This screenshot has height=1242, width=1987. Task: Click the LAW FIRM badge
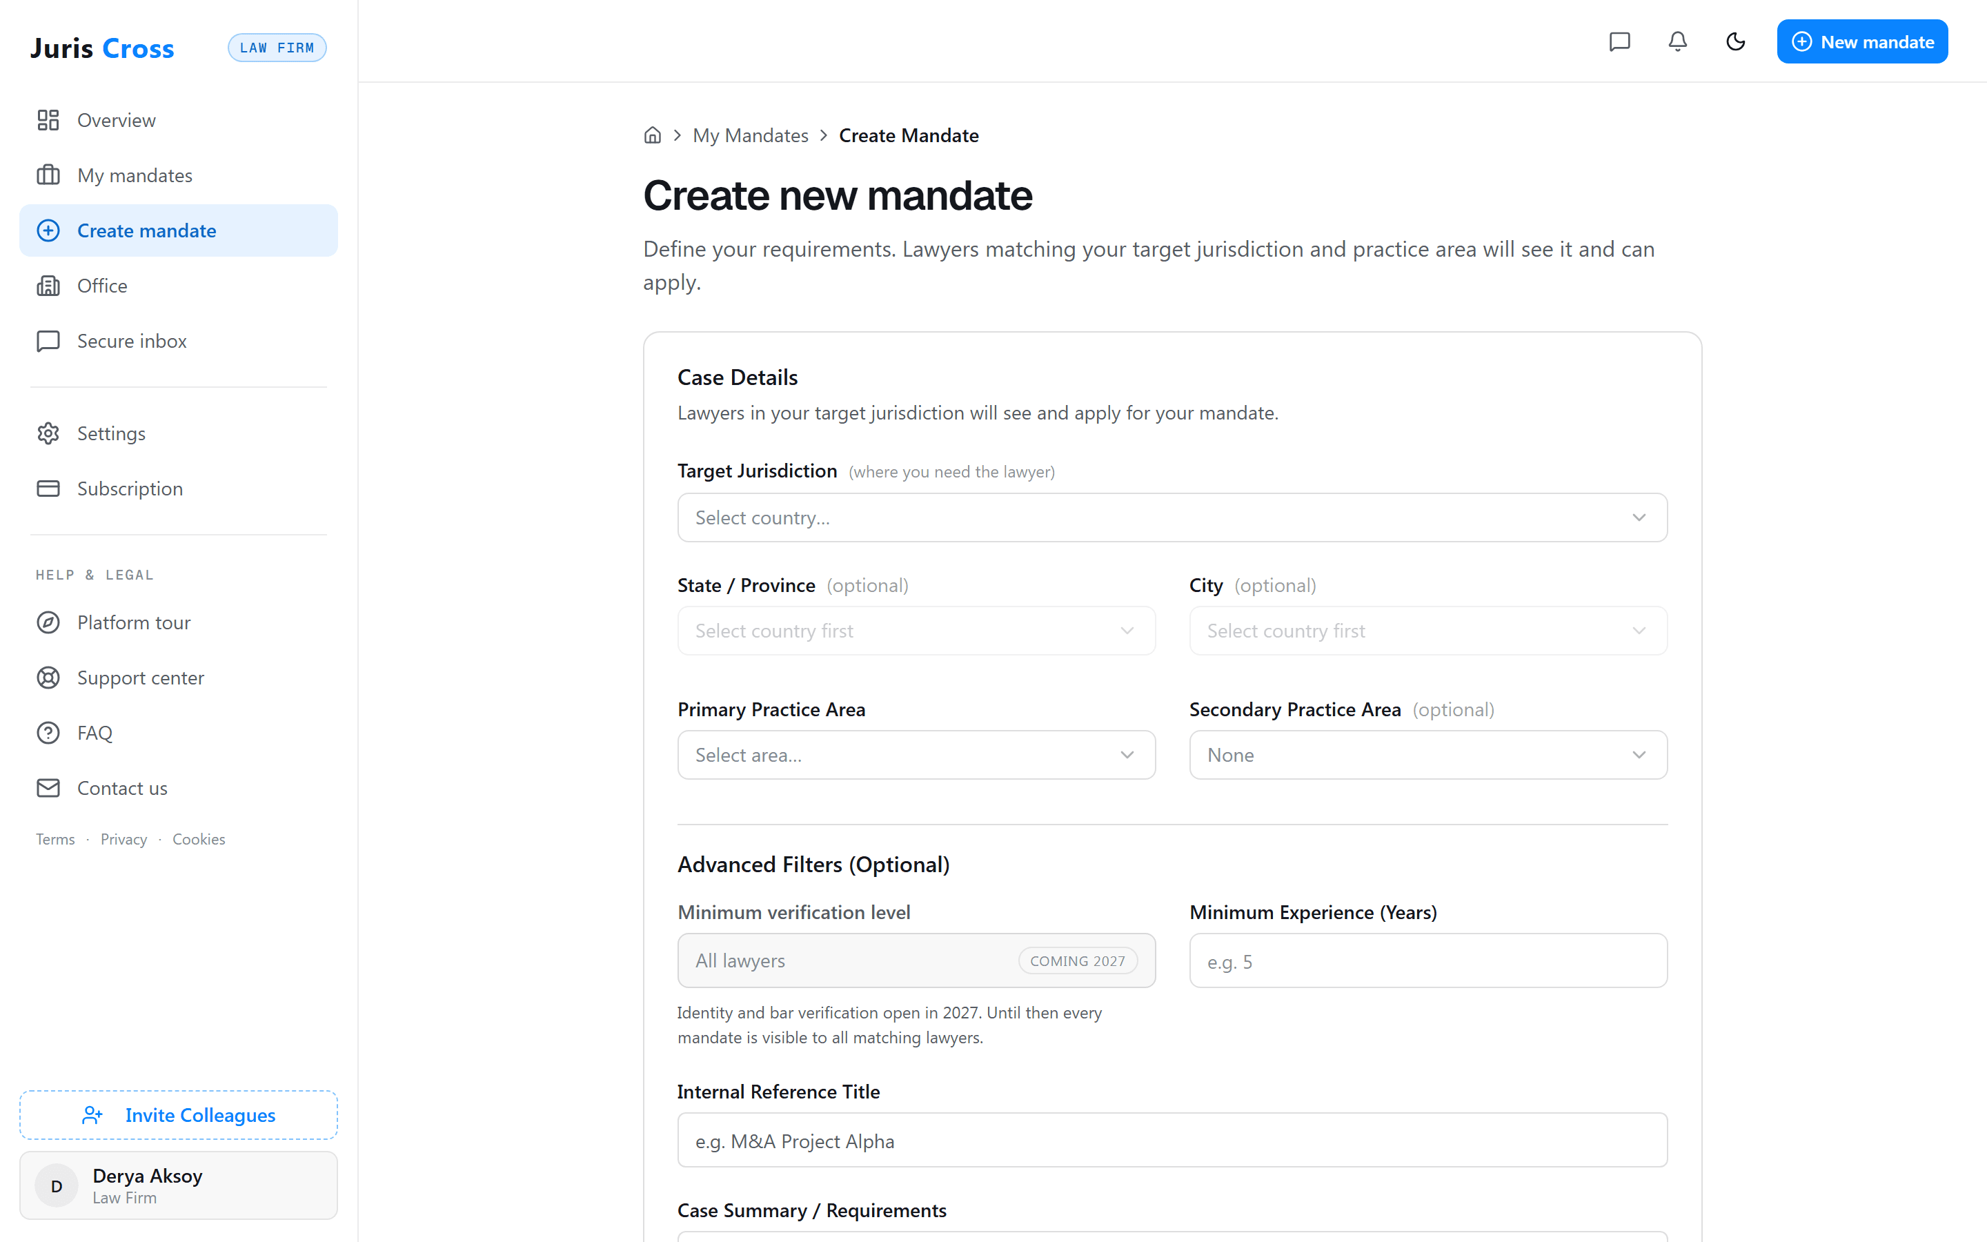click(277, 48)
